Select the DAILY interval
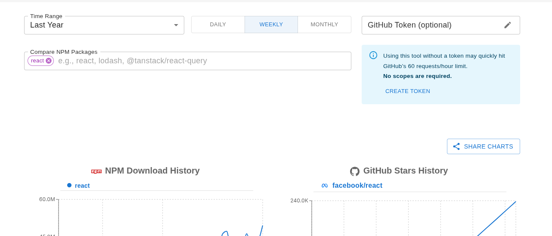 pos(218,25)
